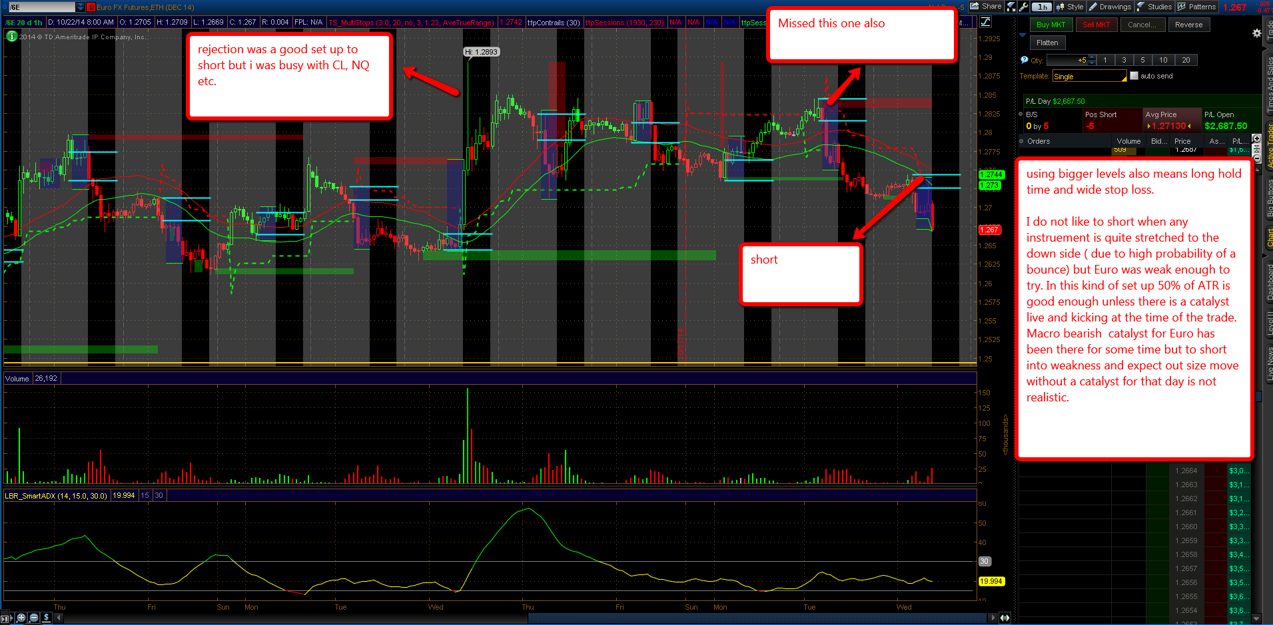The image size is (1273, 625).
Task: Click the LBR_SmartADX study label
Action: tap(55, 496)
